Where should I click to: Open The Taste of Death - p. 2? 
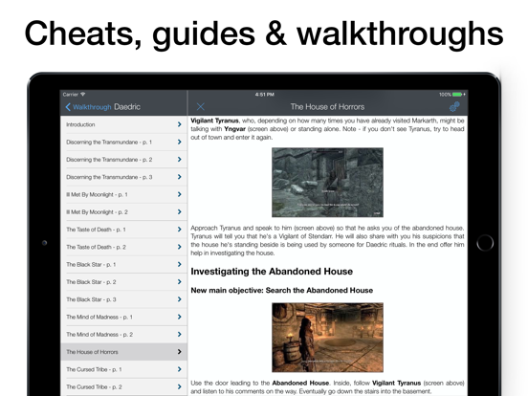(x=124, y=247)
